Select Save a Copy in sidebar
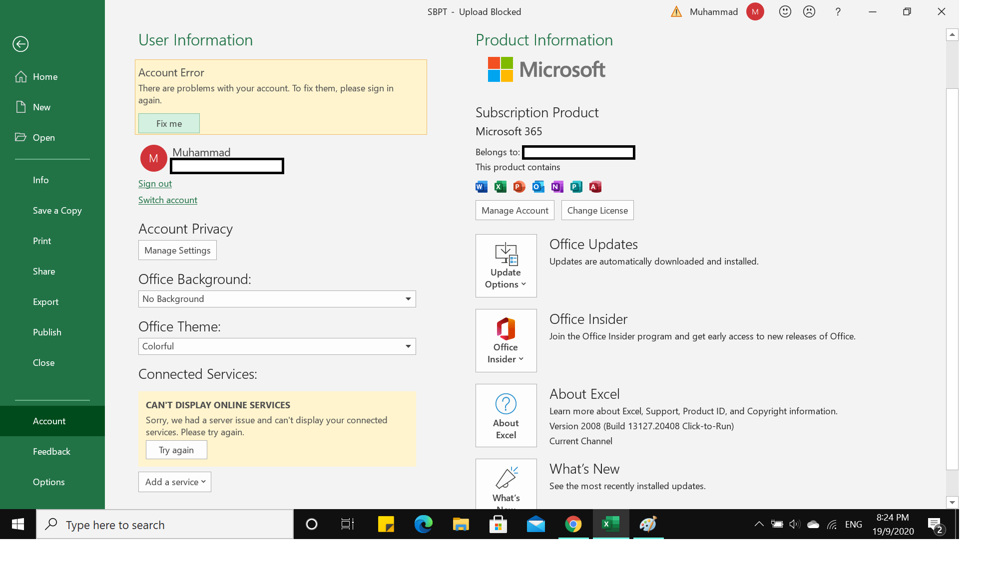 coord(52,211)
